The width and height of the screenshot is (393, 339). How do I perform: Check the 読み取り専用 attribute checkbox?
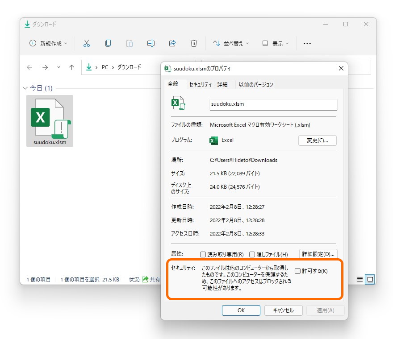pos(203,254)
